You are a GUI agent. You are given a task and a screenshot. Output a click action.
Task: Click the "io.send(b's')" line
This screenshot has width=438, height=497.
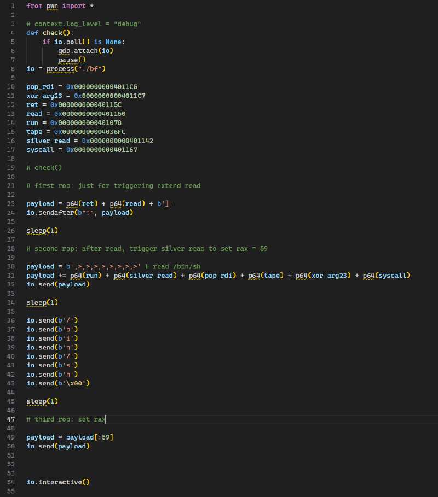(52, 365)
